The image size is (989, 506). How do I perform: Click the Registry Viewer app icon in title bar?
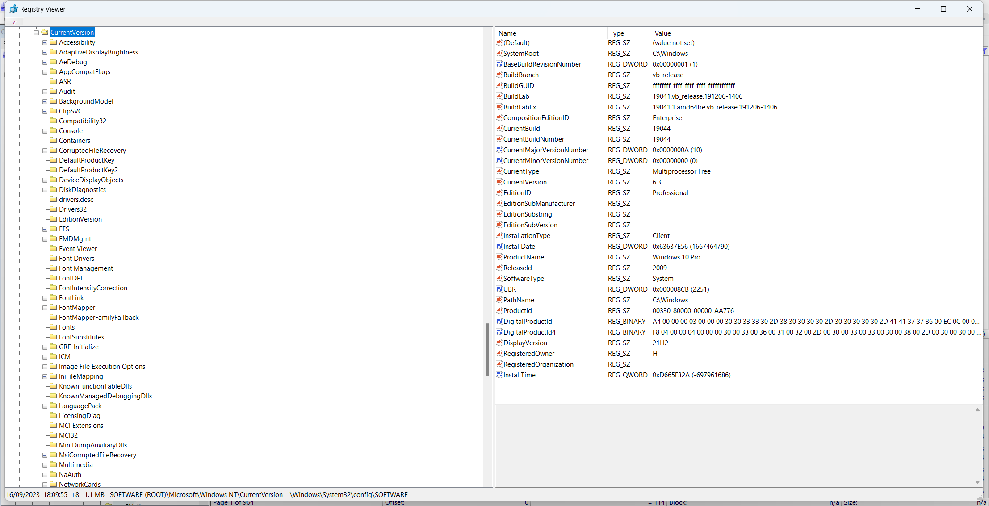(14, 9)
